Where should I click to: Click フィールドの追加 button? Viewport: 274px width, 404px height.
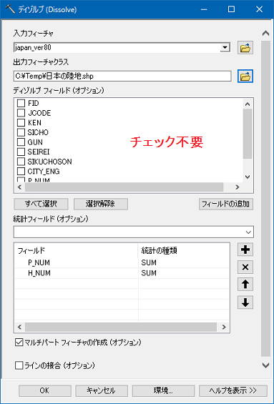(226, 204)
